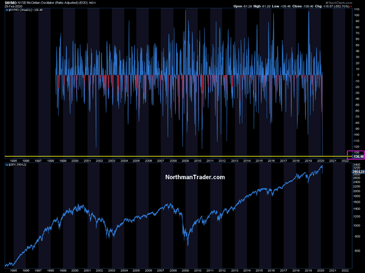Click the -120 label on oscillator axis
The height and width of the screenshot is (273, 365).
click(356, 146)
